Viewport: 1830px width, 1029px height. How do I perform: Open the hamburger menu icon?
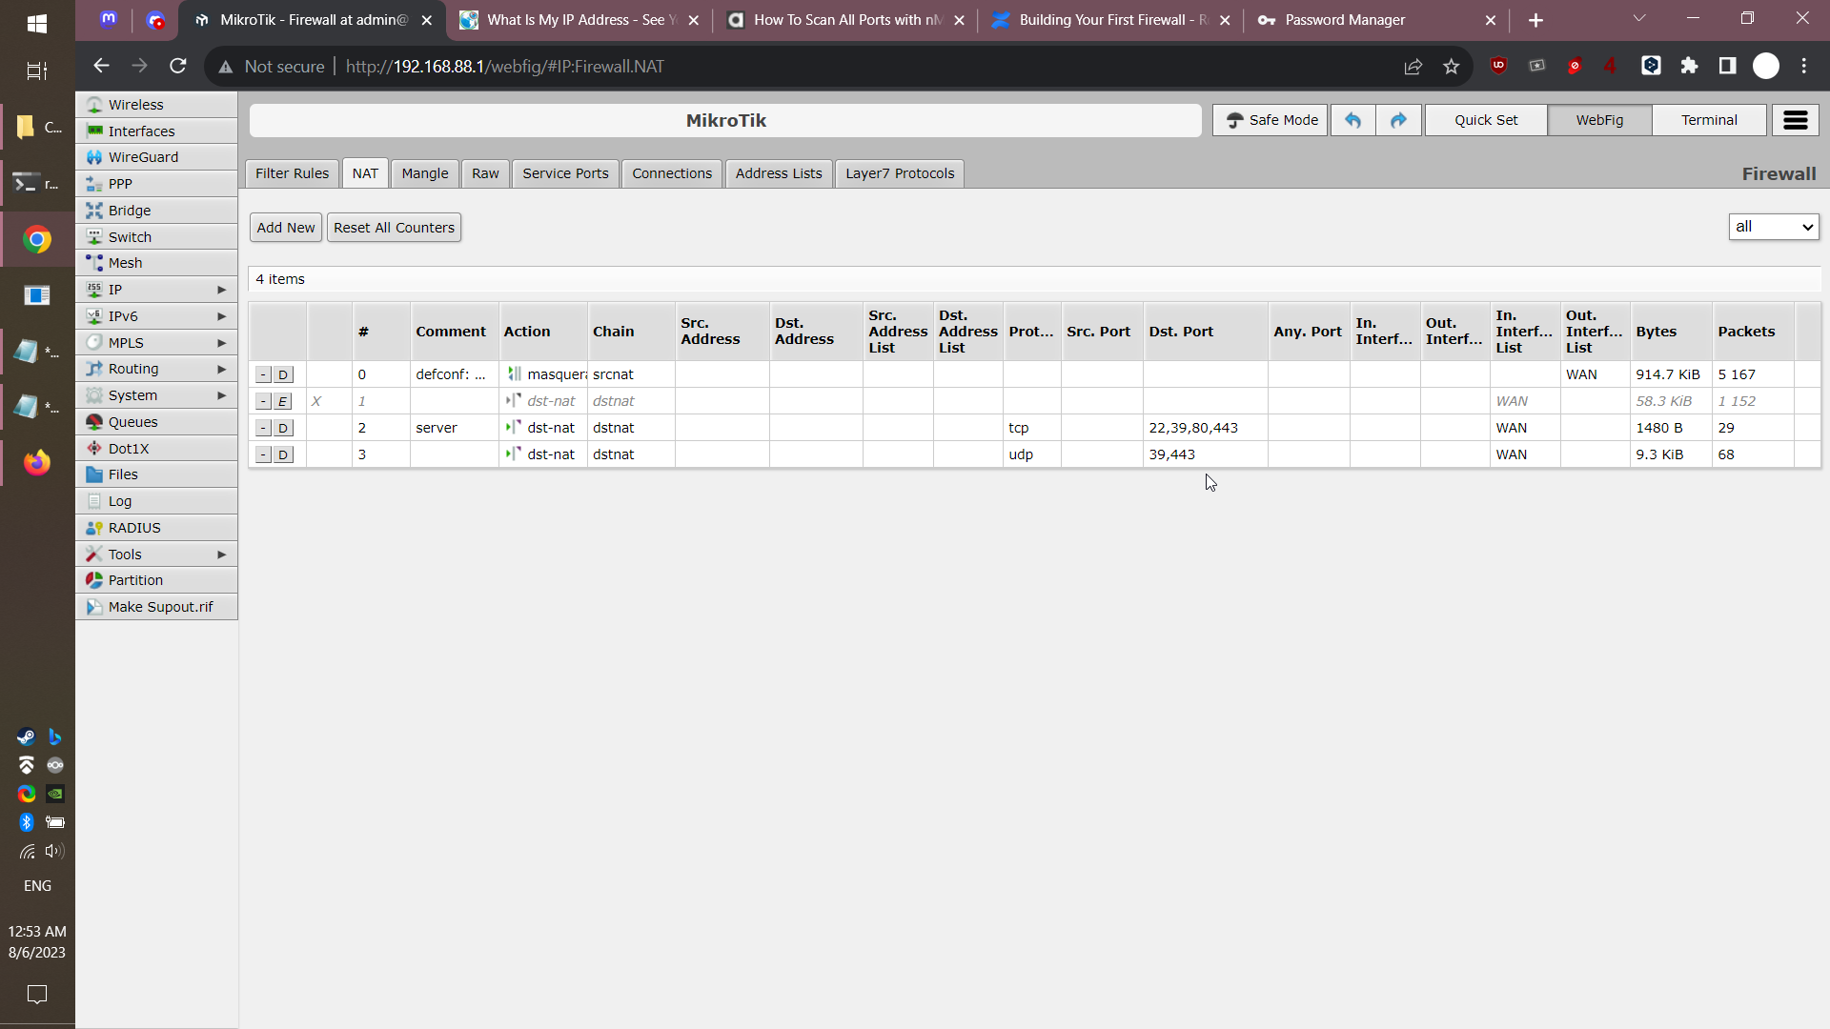[1796, 120]
